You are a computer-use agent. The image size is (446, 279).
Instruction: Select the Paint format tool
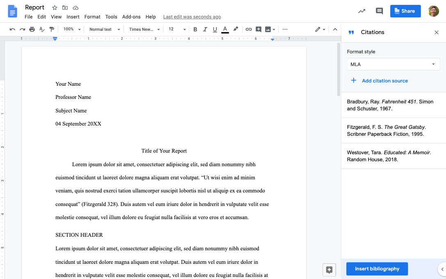pyautogui.click(x=52, y=29)
